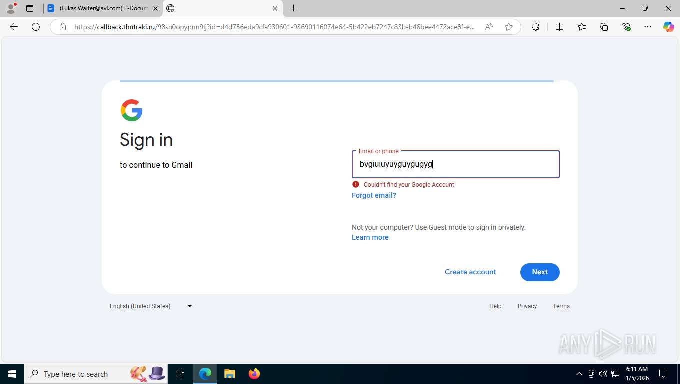Open the tab actions menu icon
680x384 pixels.
30,8
